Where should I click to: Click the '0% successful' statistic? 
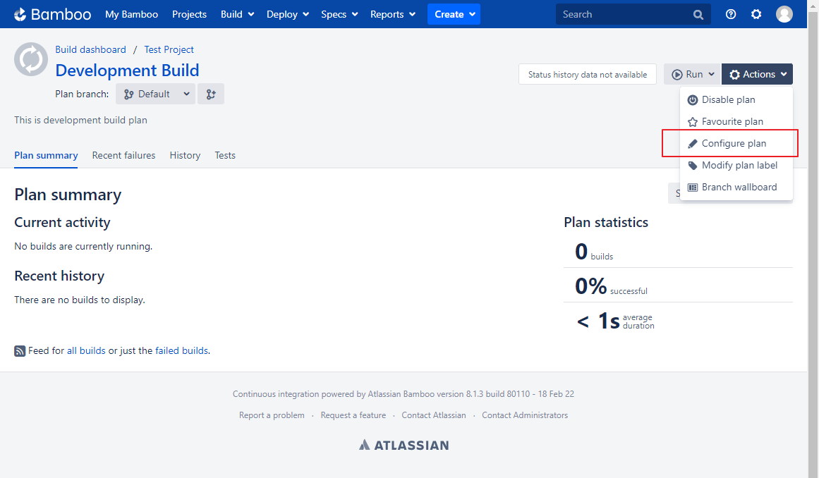click(x=611, y=286)
